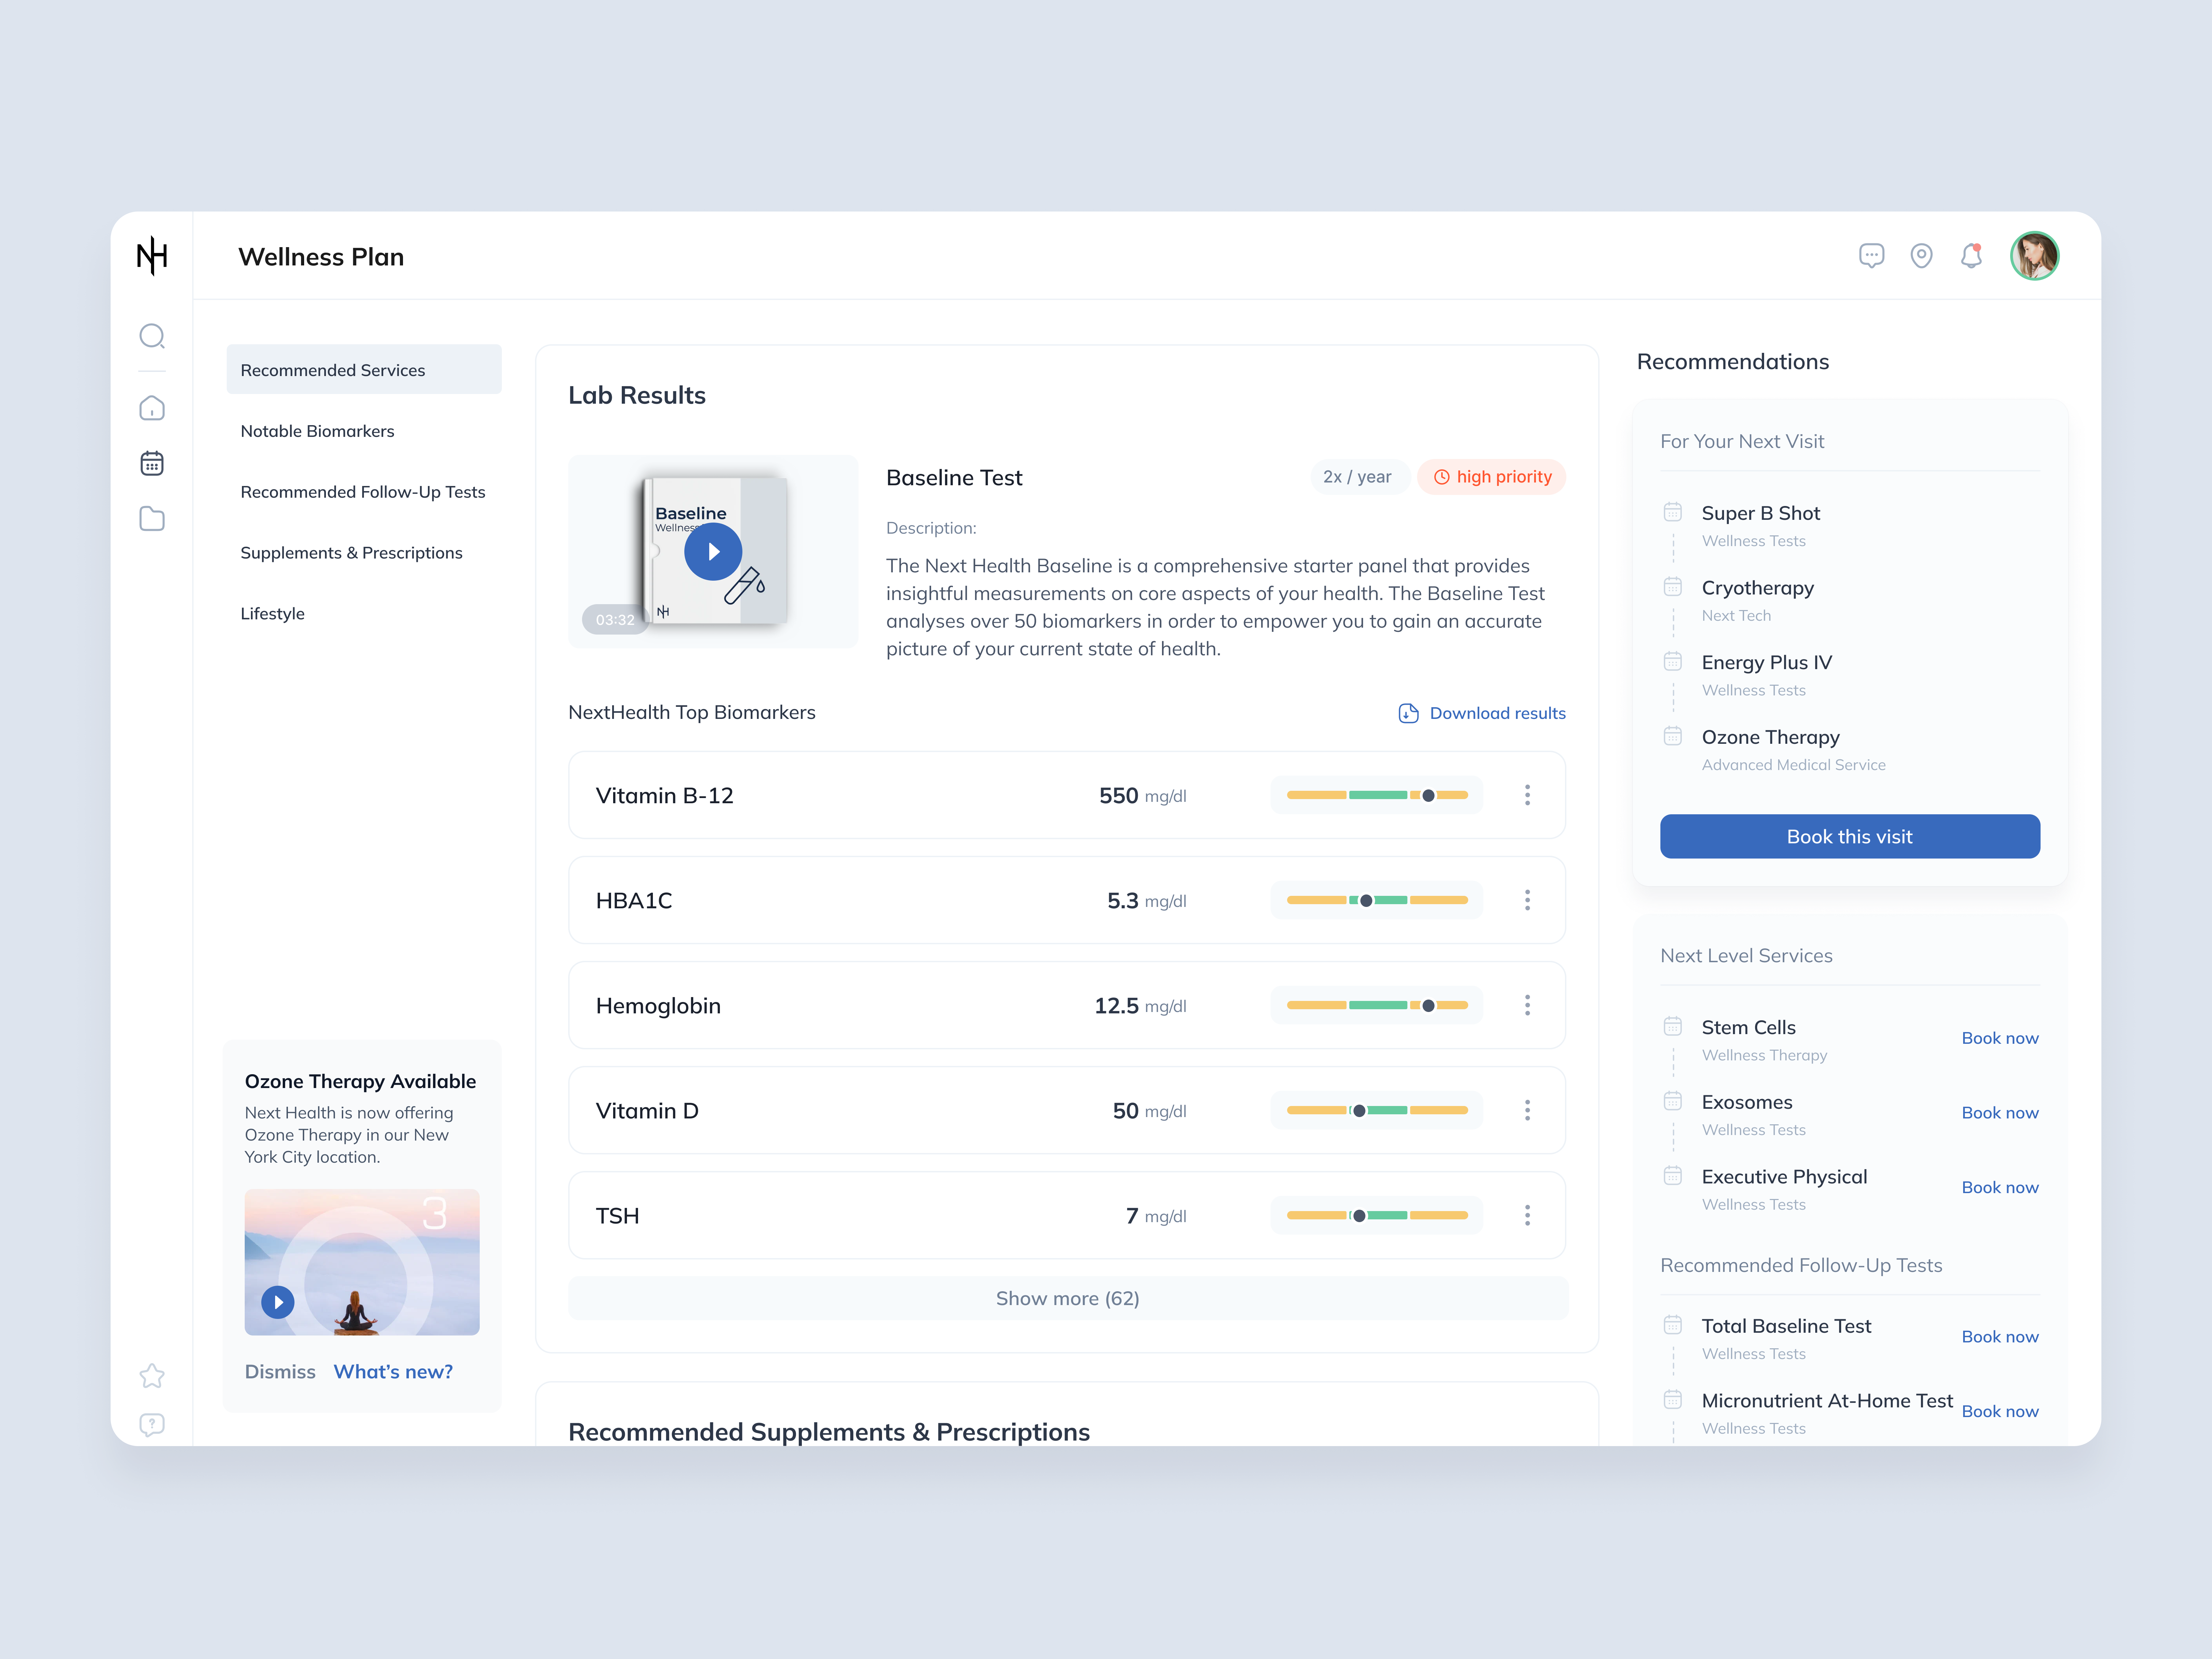Click the calendar icon beside Super B Shot
Screen dimensions: 2212x1659
1673,512
